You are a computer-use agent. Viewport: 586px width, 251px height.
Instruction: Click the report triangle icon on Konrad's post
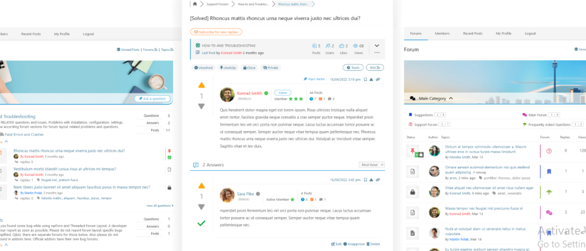coord(371,79)
